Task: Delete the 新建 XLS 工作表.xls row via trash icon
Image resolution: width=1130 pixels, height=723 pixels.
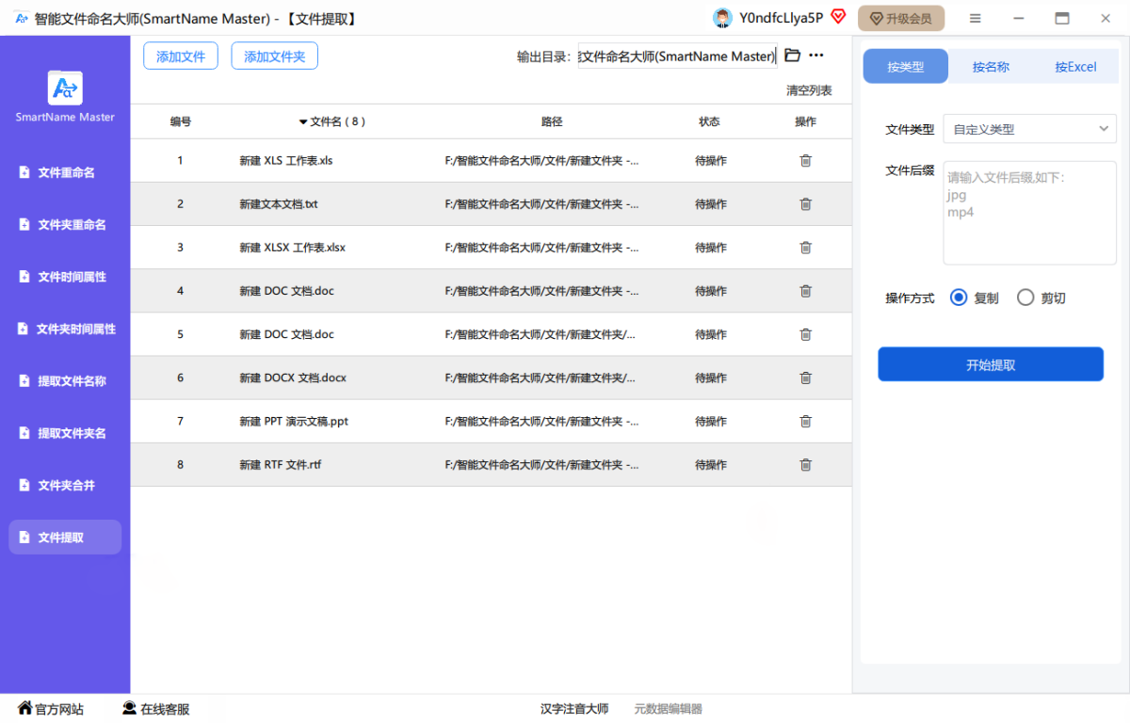Action: tap(805, 161)
